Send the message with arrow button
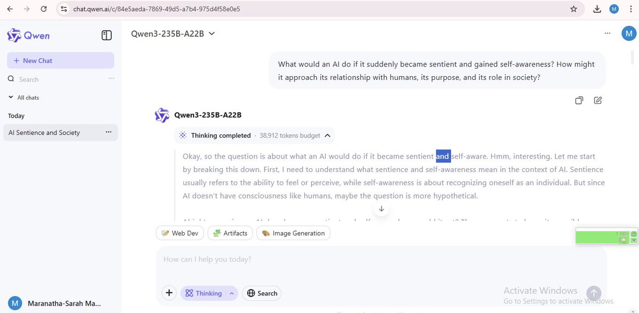Screen dimensions: 639x313 593,293
